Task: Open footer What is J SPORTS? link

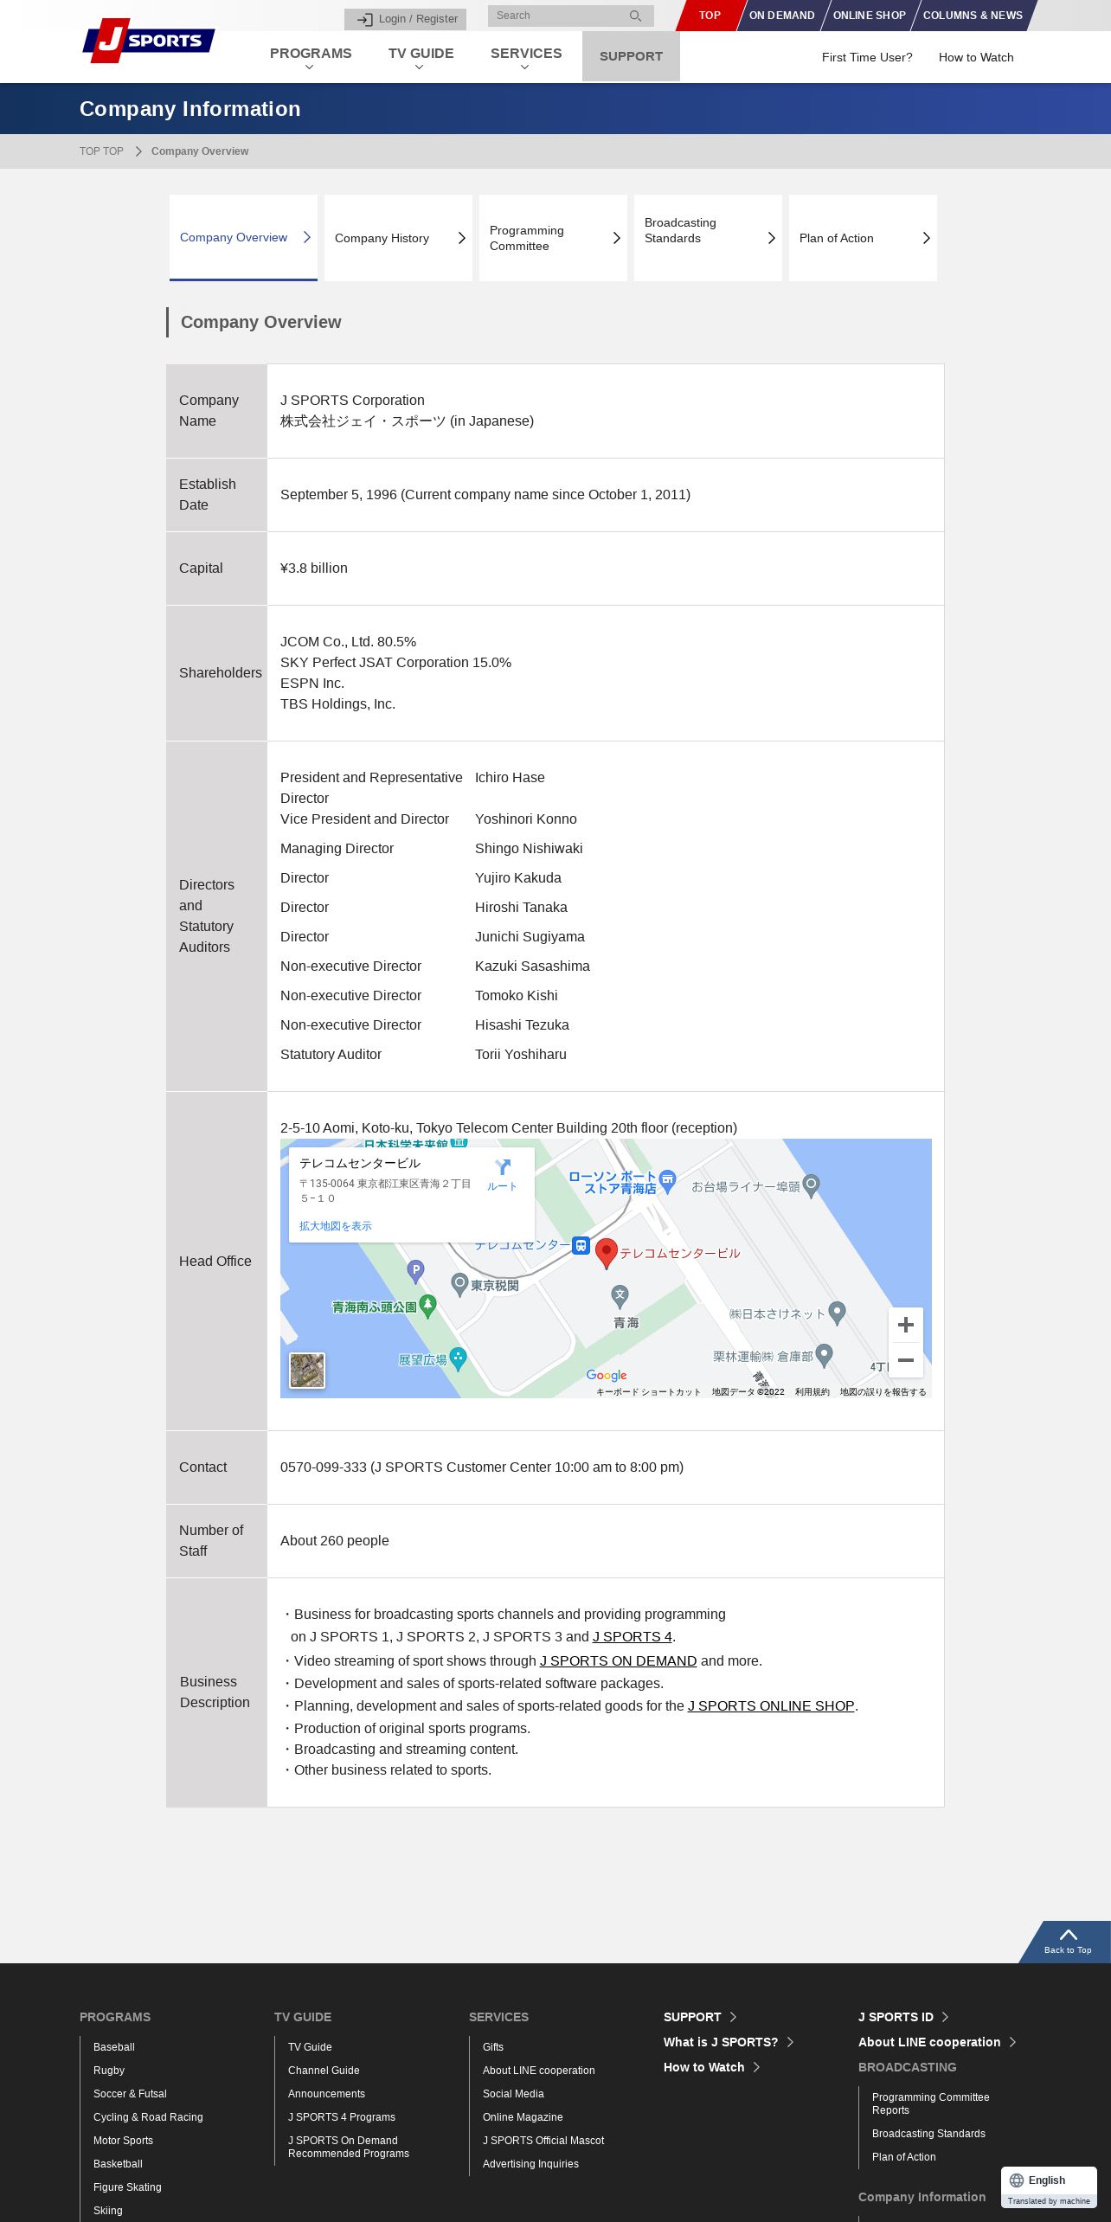Action: pyautogui.click(x=721, y=2042)
